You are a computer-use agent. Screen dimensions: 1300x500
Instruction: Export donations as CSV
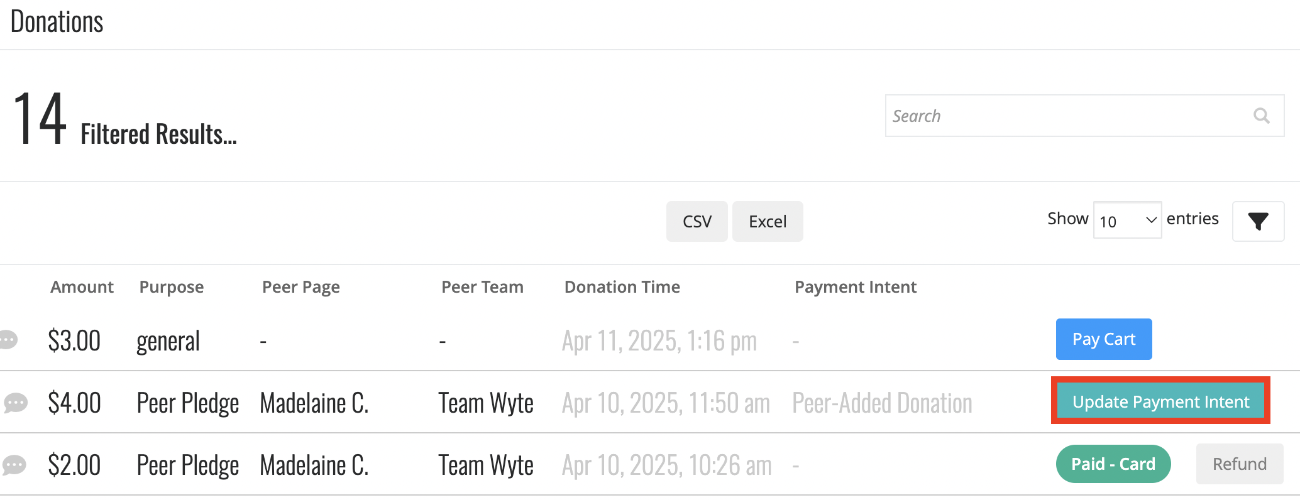[697, 221]
